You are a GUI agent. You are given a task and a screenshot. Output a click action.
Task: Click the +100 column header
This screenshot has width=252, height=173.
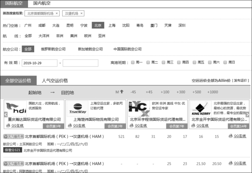pos(165,92)
